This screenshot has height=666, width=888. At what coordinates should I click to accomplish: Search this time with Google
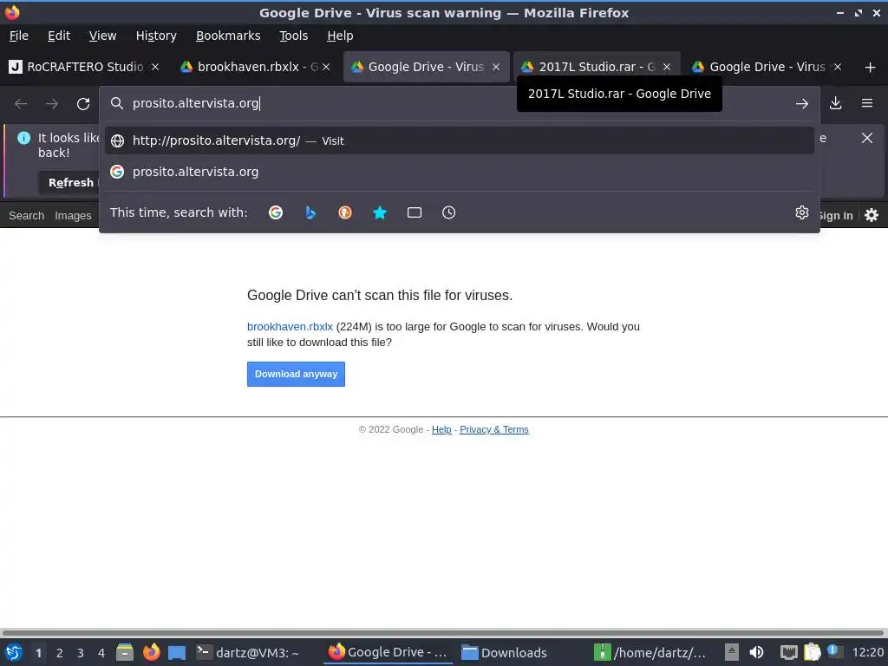click(x=276, y=212)
